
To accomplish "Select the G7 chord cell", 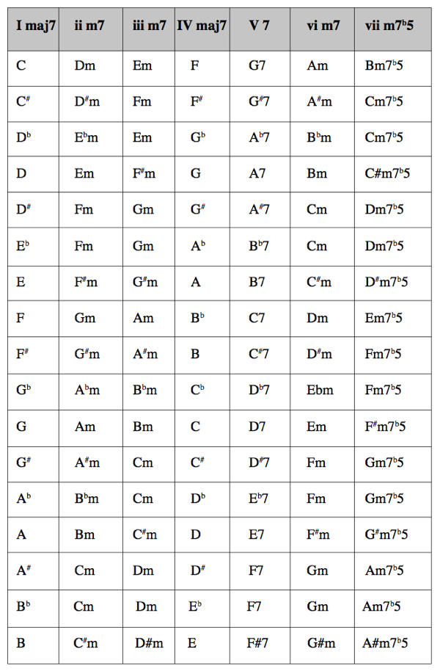I will pos(260,68).
